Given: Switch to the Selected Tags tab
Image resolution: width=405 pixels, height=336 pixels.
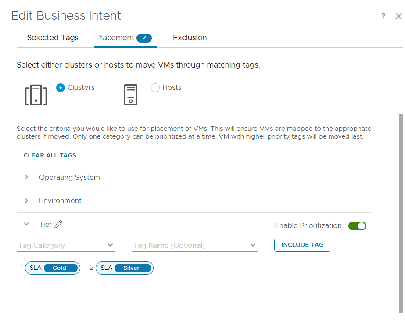Looking at the screenshot, I should pos(53,38).
